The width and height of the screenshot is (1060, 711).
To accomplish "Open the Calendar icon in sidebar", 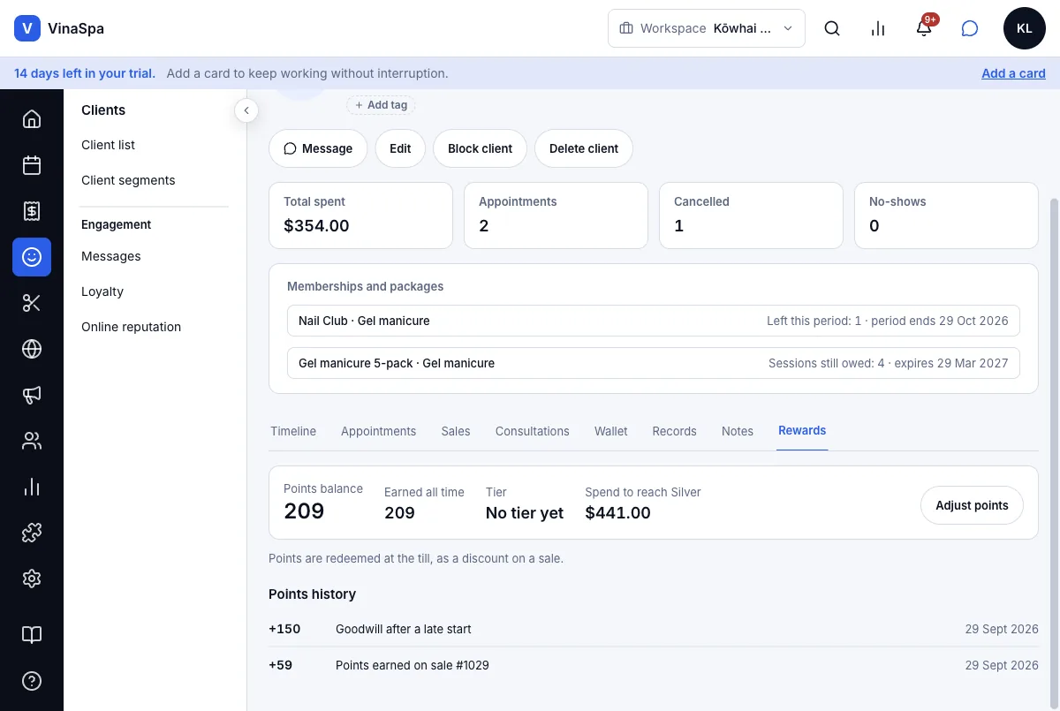I will [x=32, y=165].
